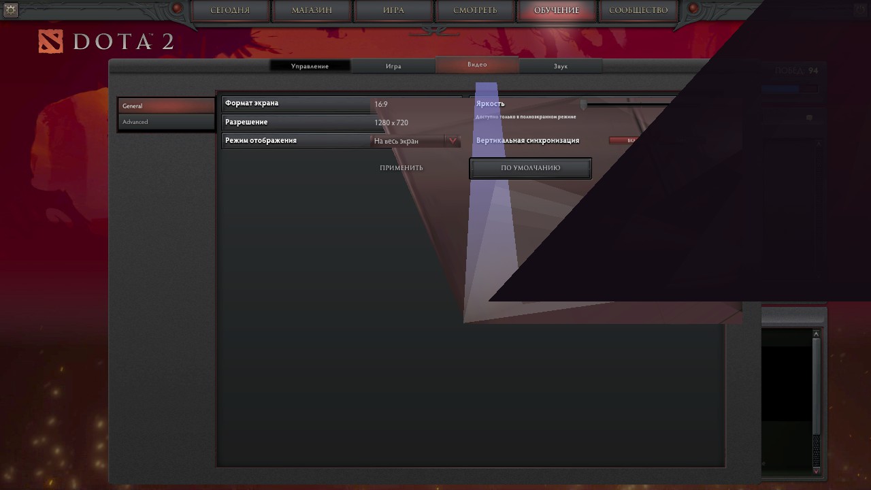Click the Формат экрана label
This screenshot has height=490, width=871.
pos(252,103)
